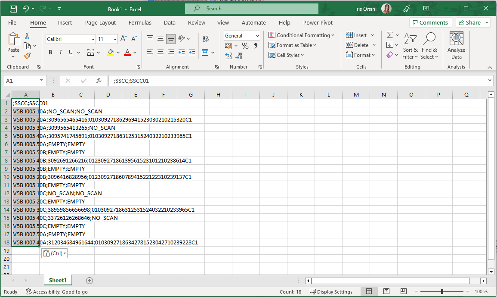The image size is (497, 297).
Task: Open Find & Select menu
Action: pyautogui.click(x=429, y=46)
